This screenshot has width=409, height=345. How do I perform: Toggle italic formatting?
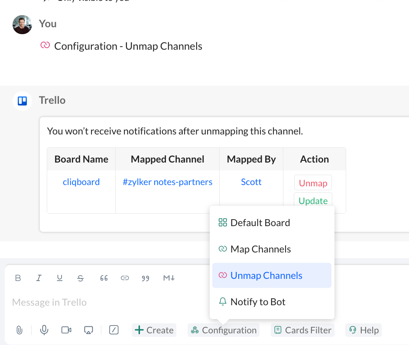click(x=39, y=278)
